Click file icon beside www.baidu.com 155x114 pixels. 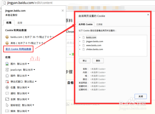coord(83,45)
